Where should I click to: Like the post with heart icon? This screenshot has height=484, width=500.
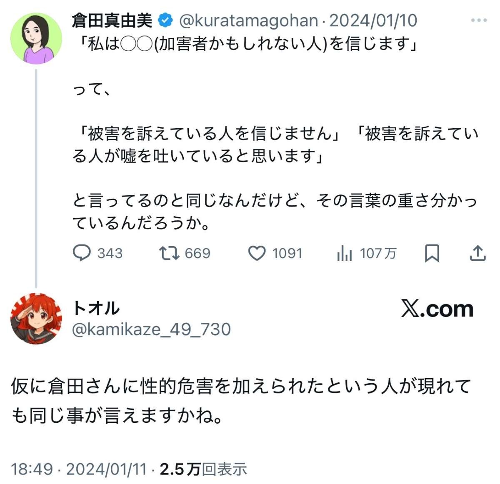(x=257, y=253)
